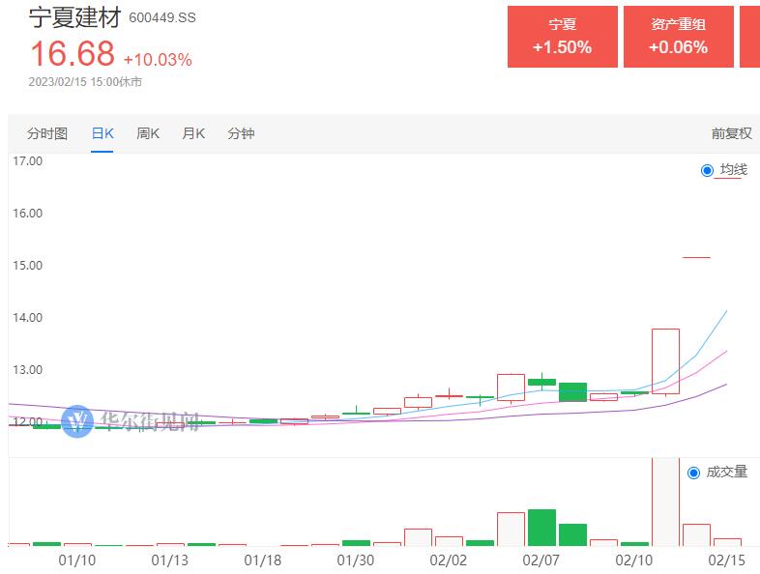Image resolution: width=760 pixels, height=574 pixels.
Task: Click the 02/15 date axis label
Action: [x=726, y=560]
